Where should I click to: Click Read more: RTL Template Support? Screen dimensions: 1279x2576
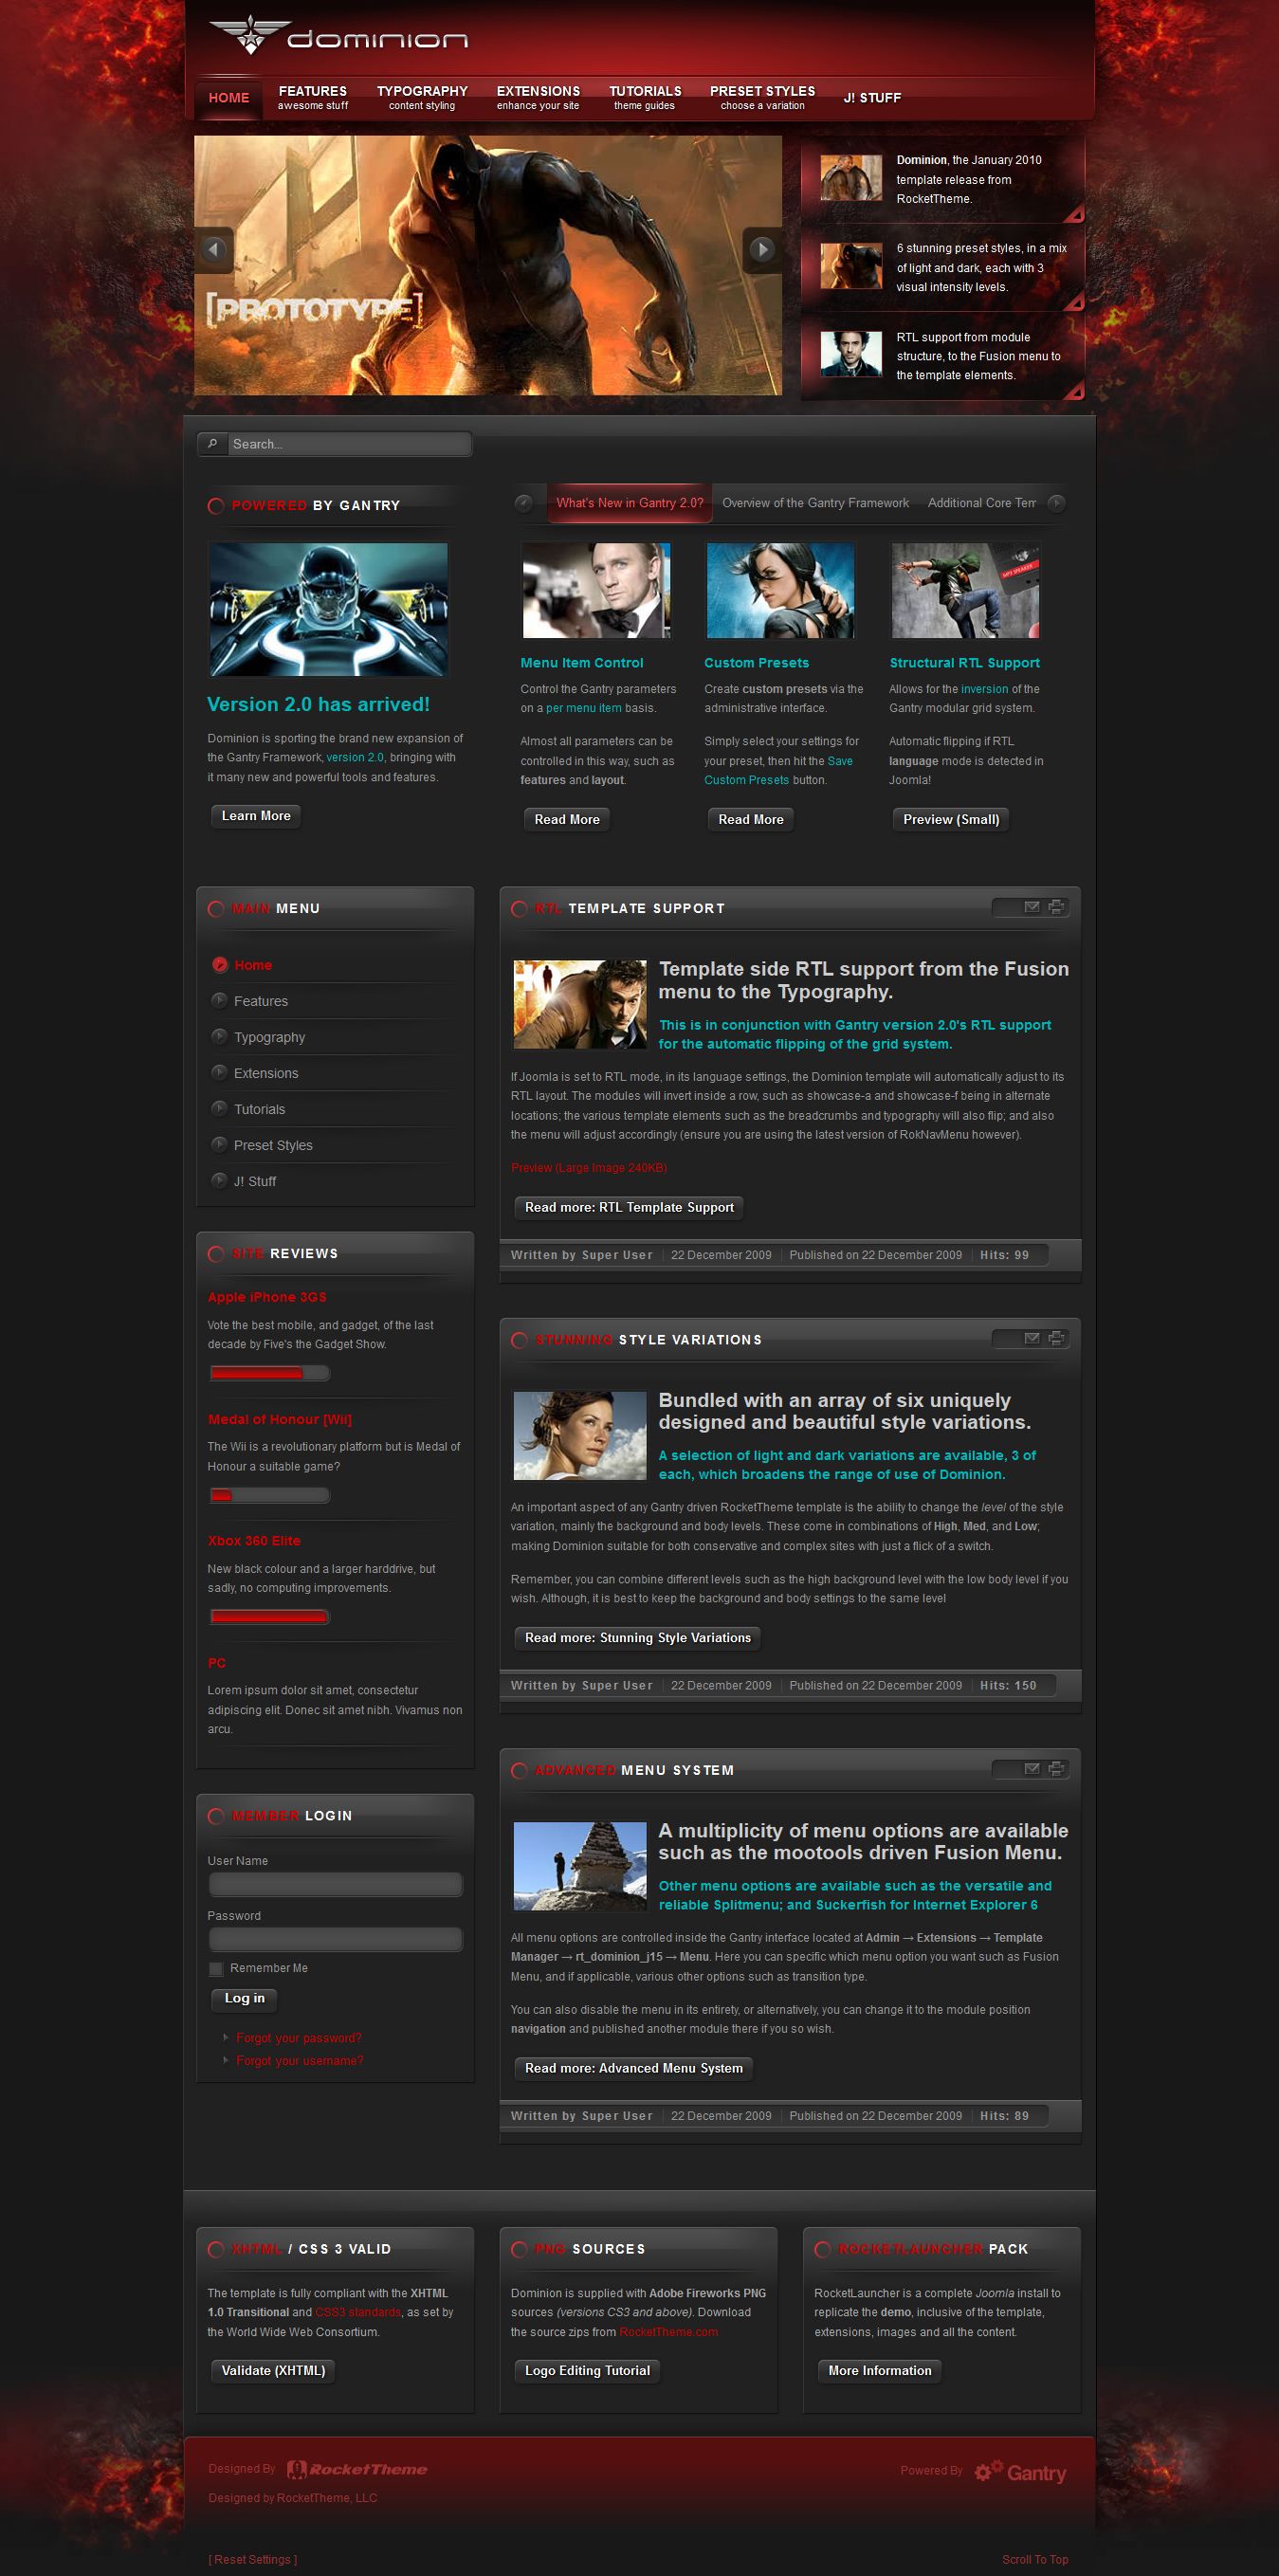629,1207
